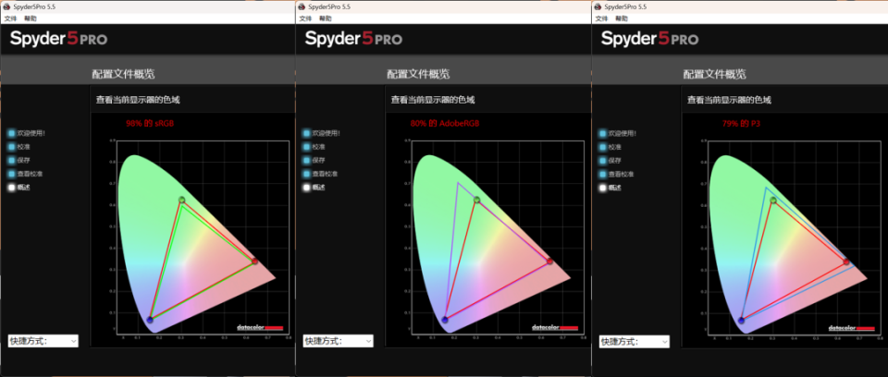Open 文件 menu in the P3 window
The image size is (888, 377).
(x=602, y=18)
